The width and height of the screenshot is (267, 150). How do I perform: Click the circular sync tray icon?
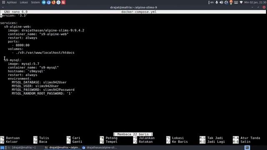pyautogui.click(x=226, y=2)
